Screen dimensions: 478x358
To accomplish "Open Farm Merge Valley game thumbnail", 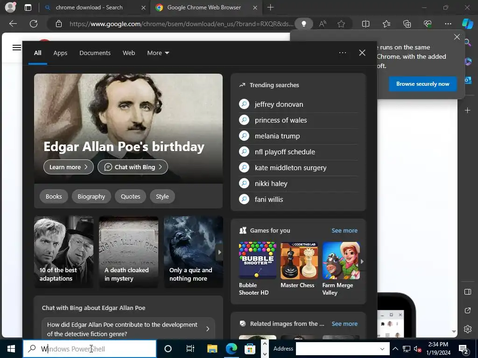I will 341,261.
